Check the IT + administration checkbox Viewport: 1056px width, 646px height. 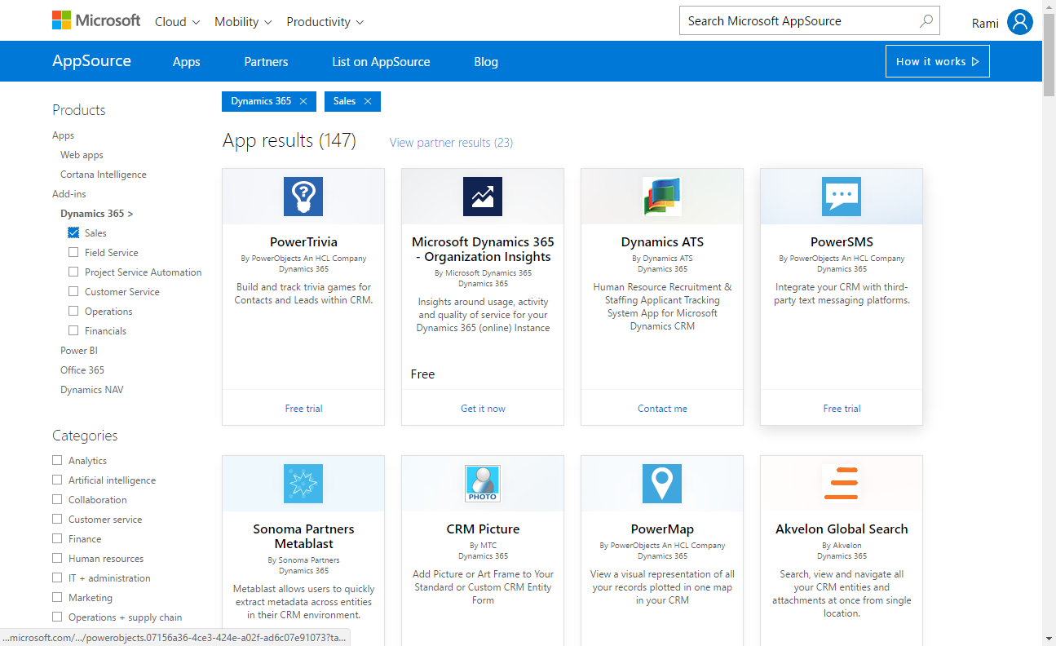57,578
